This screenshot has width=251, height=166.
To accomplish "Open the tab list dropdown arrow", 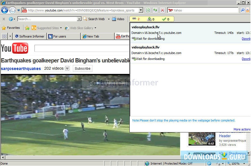I will pos(10,36).
